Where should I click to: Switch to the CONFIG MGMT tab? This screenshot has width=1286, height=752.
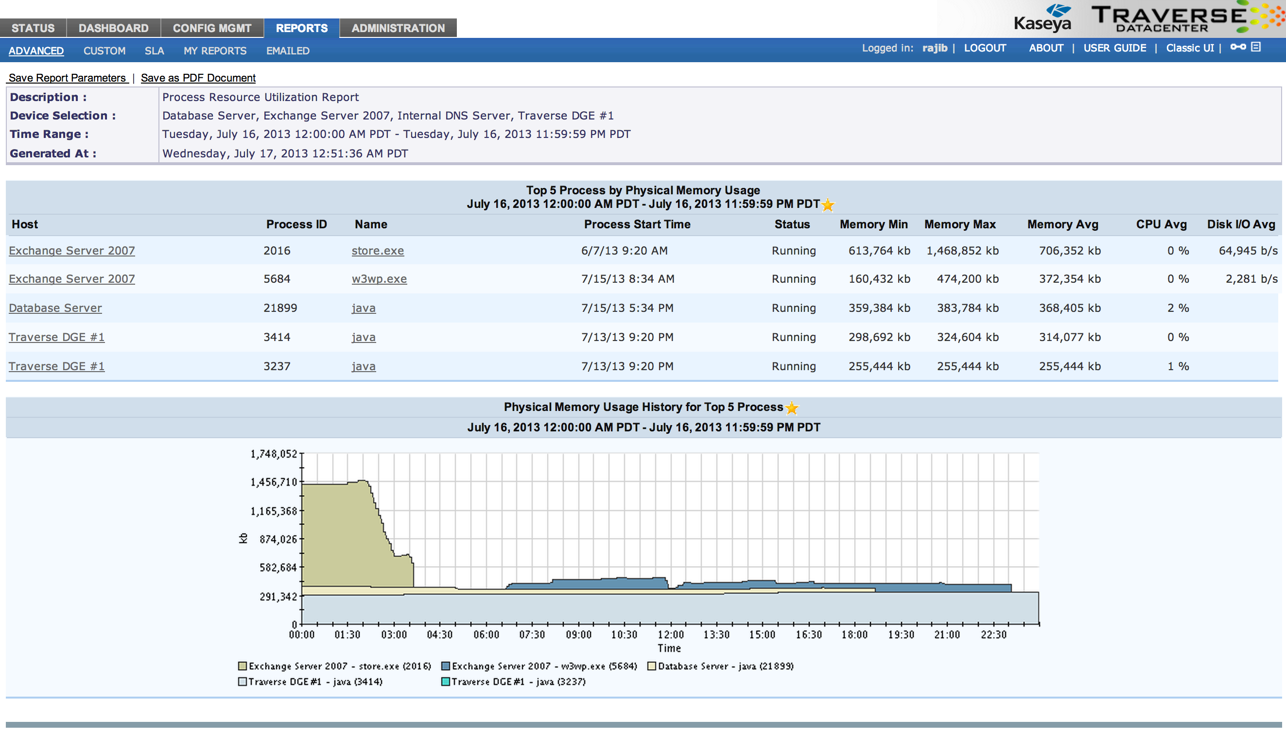(x=212, y=28)
